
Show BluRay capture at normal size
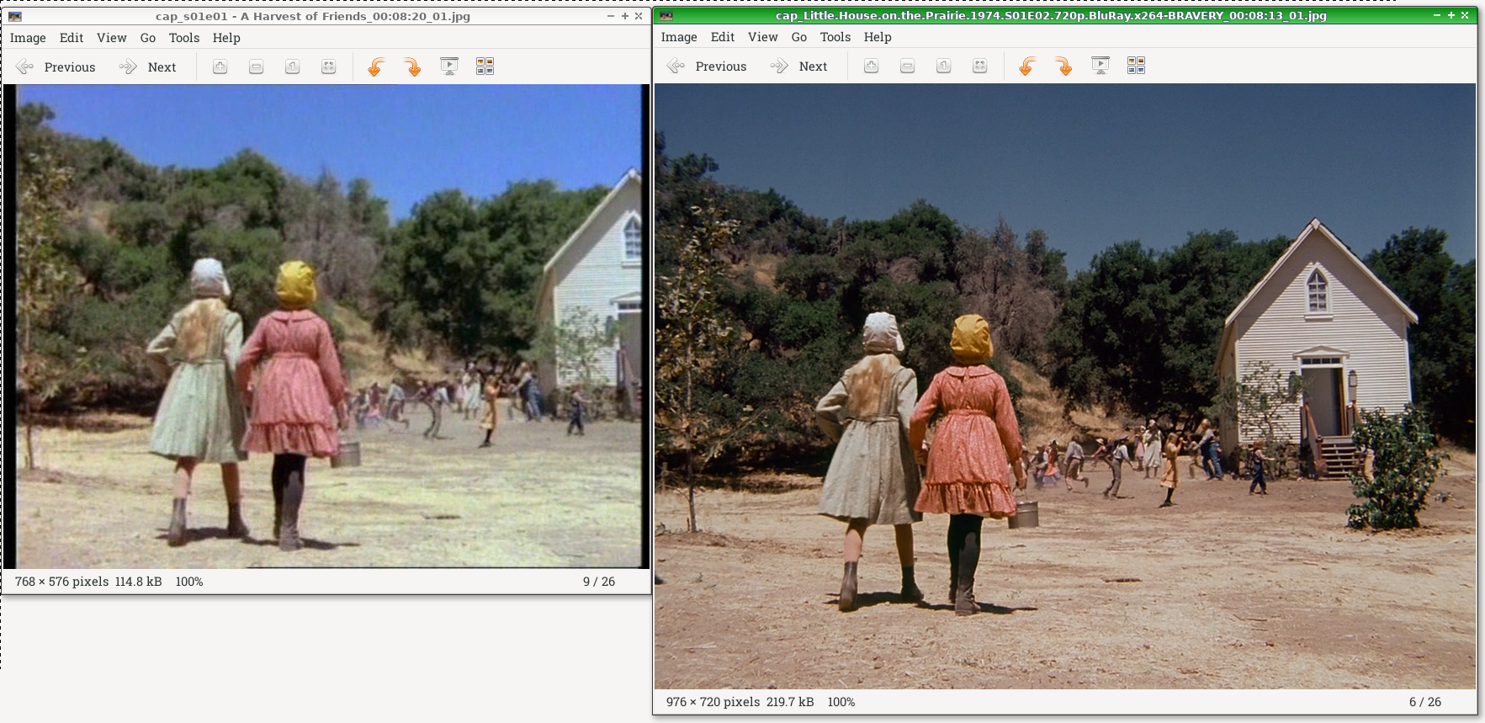pyautogui.click(x=943, y=66)
